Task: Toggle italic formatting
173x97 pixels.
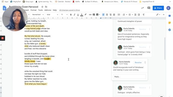Action: [74, 15]
